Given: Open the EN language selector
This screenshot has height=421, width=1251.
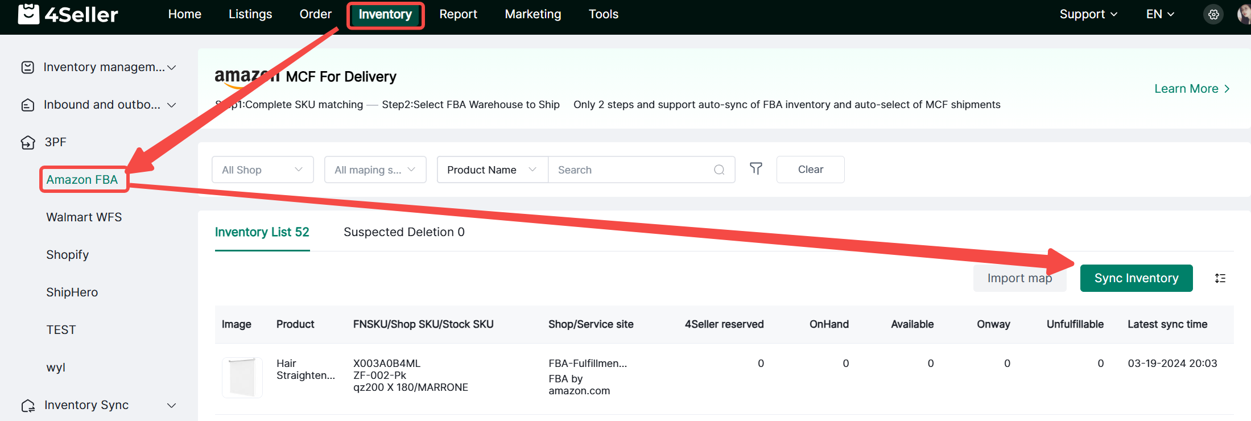Looking at the screenshot, I should click(x=1159, y=14).
